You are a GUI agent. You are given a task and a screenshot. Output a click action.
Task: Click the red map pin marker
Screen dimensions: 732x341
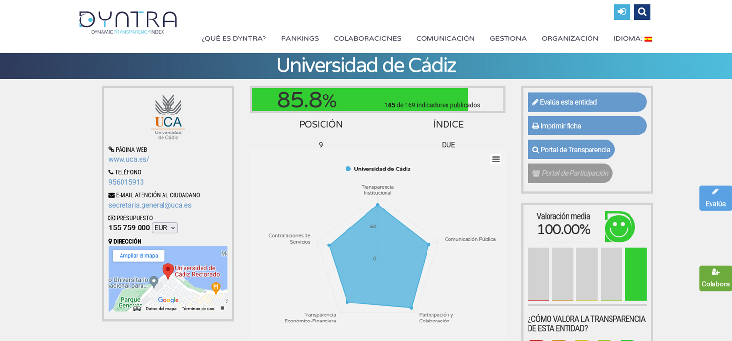coord(168,270)
